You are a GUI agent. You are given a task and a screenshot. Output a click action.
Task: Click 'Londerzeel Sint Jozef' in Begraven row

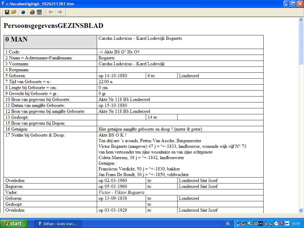[198, 186]
